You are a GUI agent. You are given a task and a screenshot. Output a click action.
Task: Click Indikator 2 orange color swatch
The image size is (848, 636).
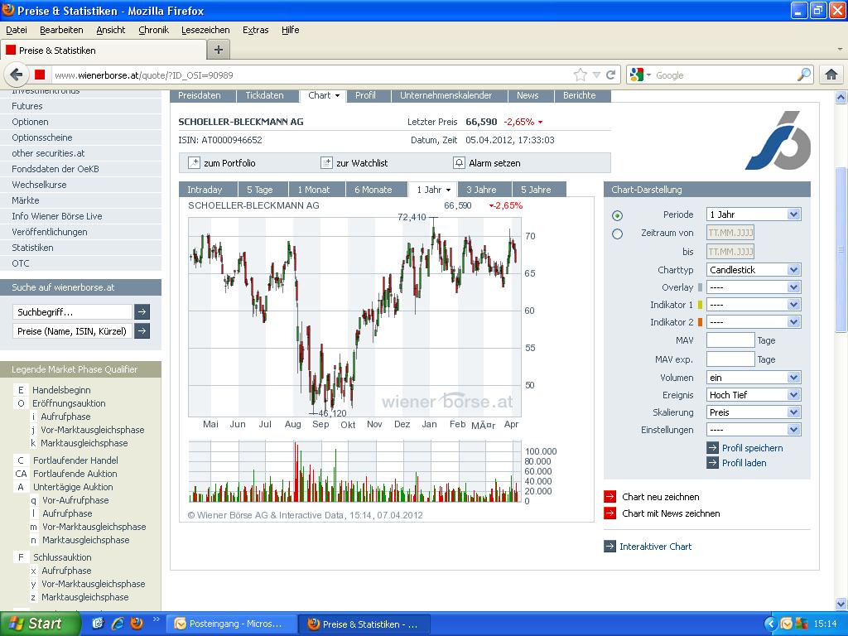(x=701, y=322)
